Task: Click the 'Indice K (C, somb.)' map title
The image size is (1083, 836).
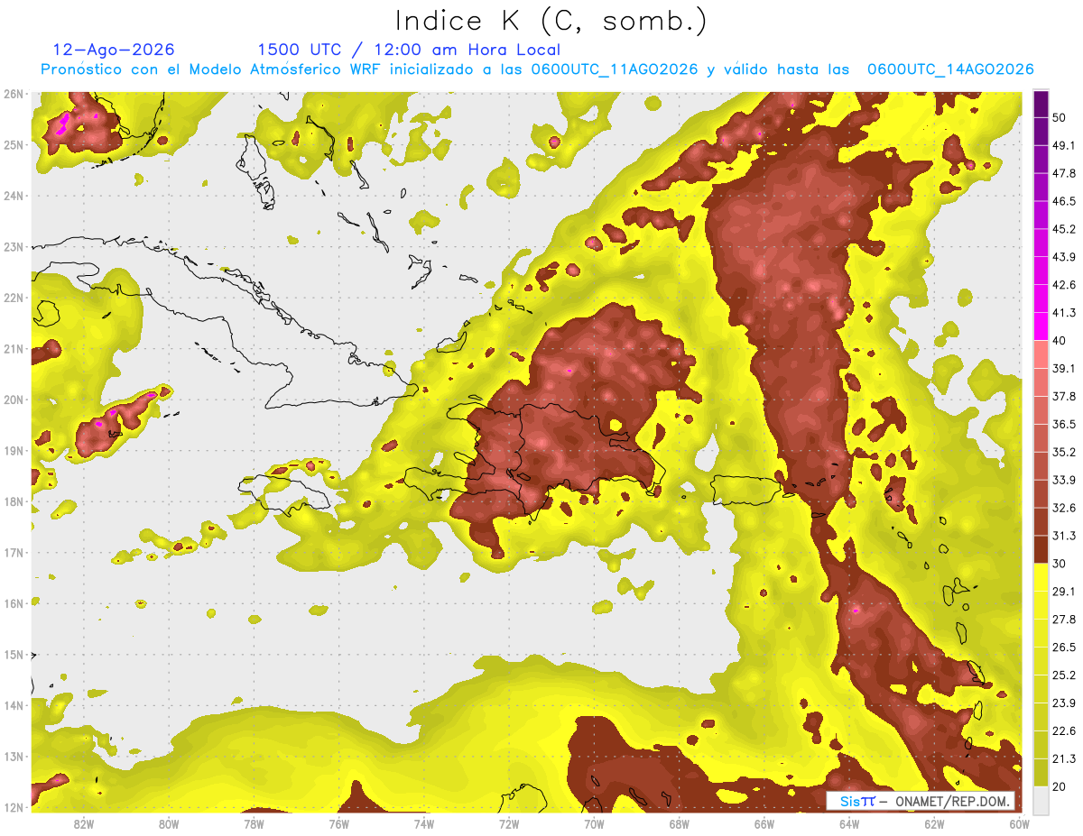Action: pyautogui.click(x=551, y=21)
